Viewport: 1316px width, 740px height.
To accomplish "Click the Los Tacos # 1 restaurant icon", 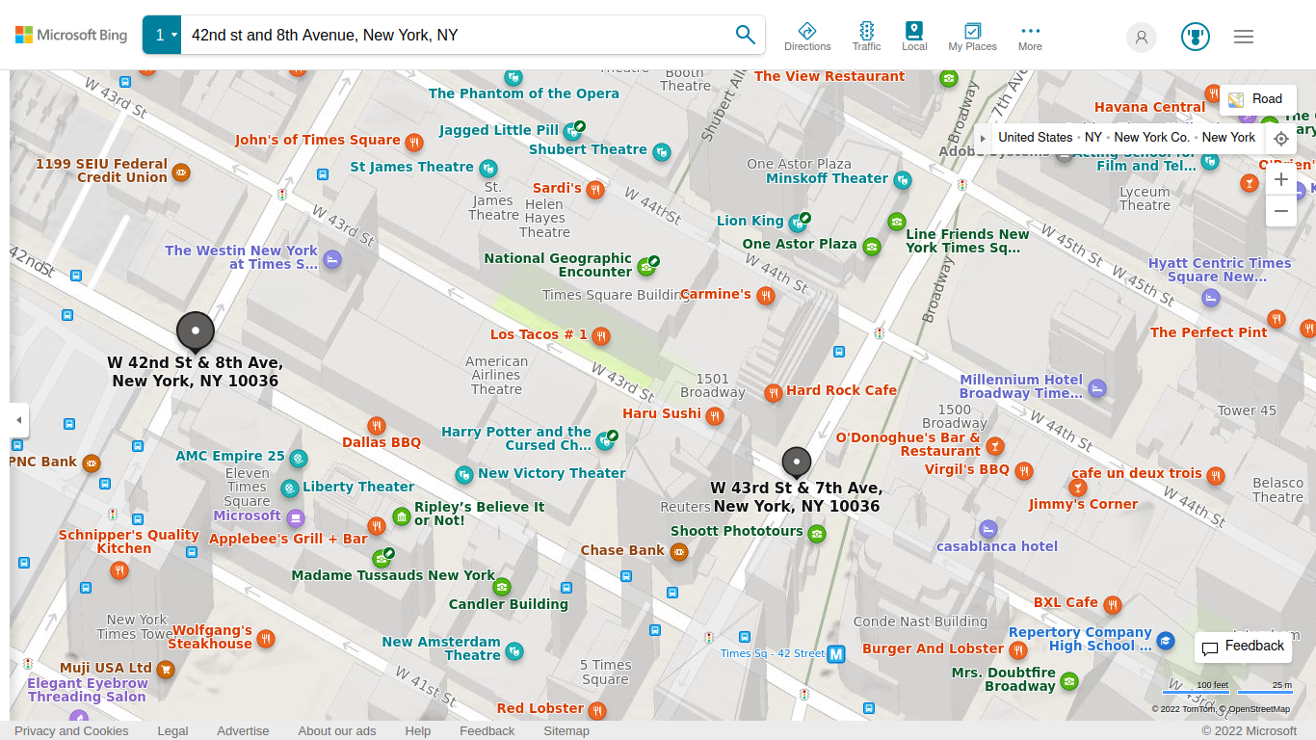I will [x=601, y=335].
